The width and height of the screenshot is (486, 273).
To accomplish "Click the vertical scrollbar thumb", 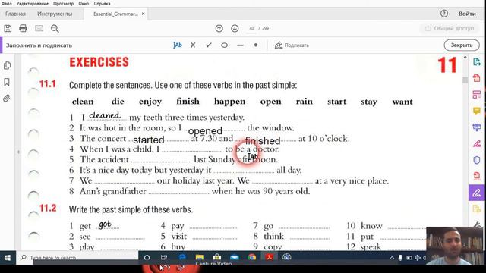I will coord(465,80).
